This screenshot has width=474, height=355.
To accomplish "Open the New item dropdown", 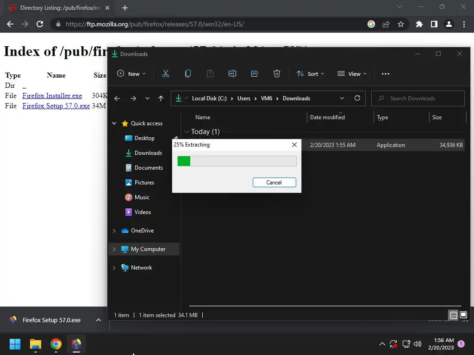I will tap(131, 73).
